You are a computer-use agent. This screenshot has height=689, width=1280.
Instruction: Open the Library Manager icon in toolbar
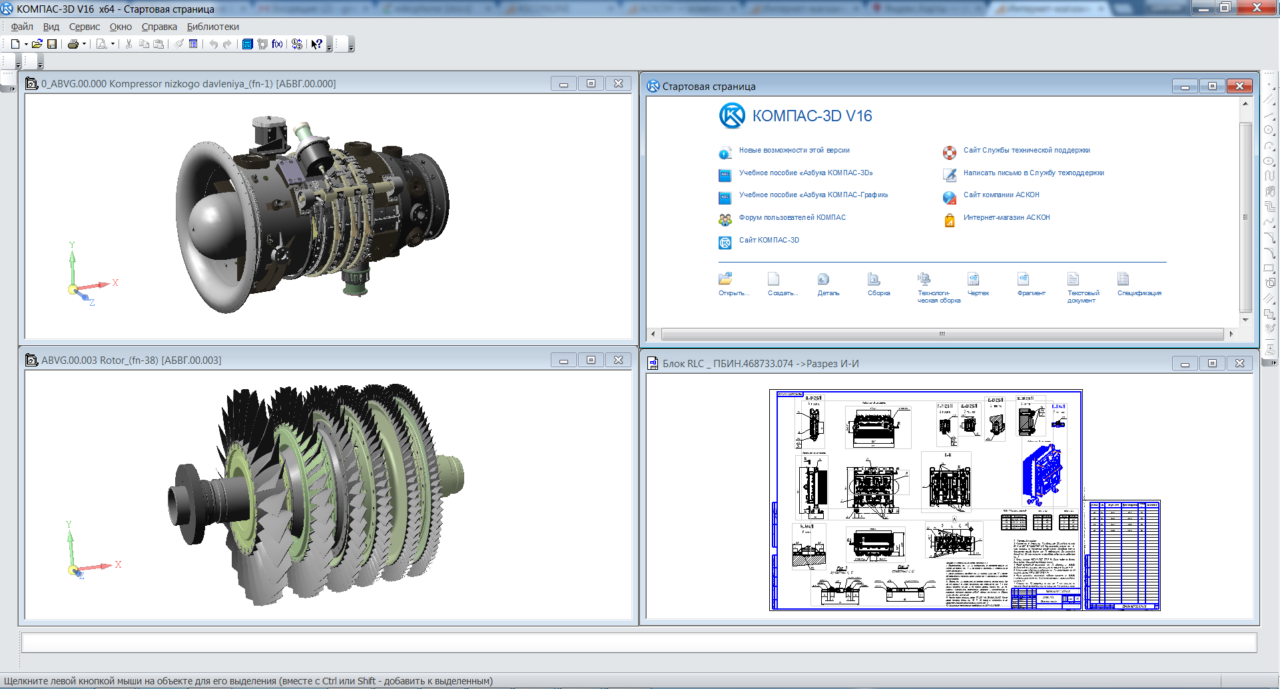[x=247, y=44]
